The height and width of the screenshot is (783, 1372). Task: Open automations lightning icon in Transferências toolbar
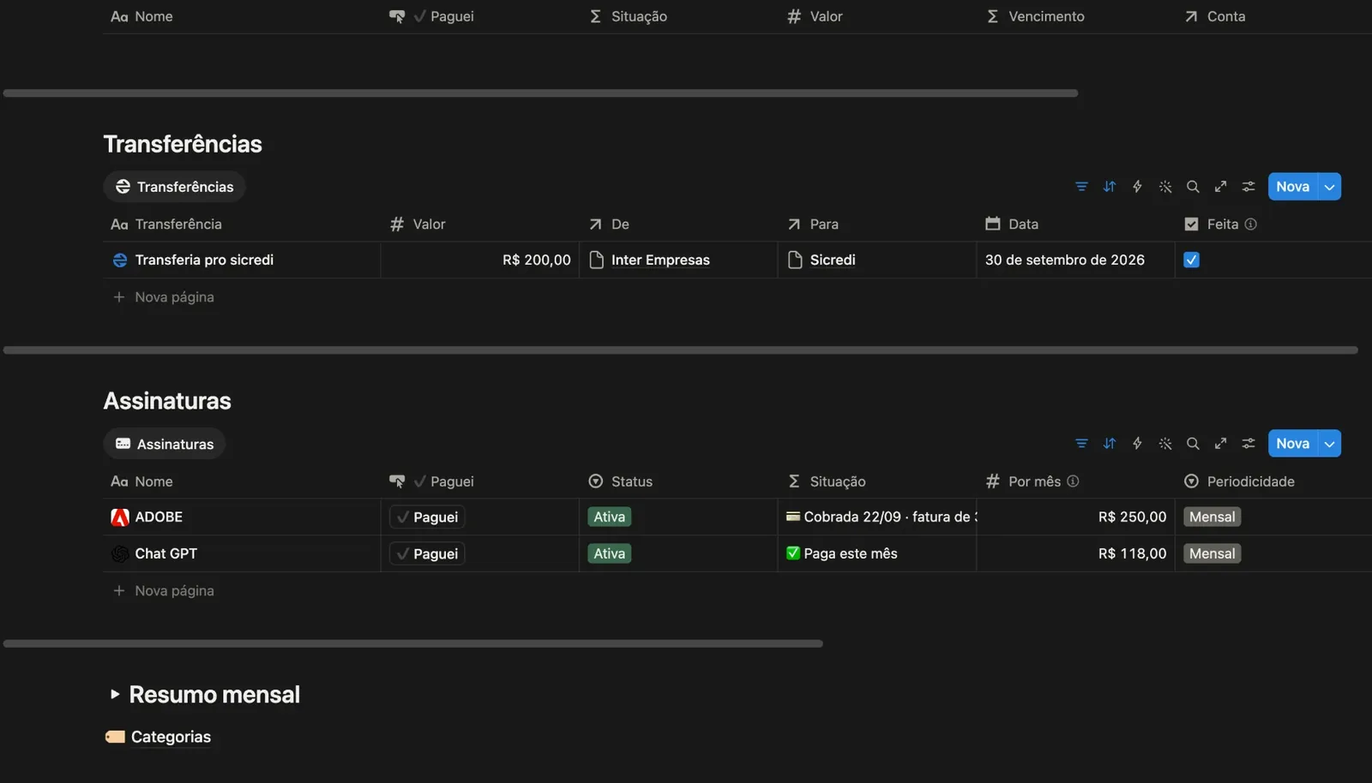click(1137, 187)
